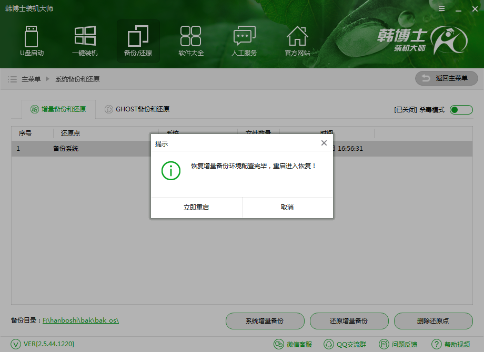Switch to the GHOST备份和还原 tab
The image size is (484, 352).
pyautogui.click(x=139, y=110)
